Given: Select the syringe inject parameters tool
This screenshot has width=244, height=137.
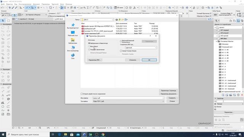Looking at the screenshot, I should (16, 8).
